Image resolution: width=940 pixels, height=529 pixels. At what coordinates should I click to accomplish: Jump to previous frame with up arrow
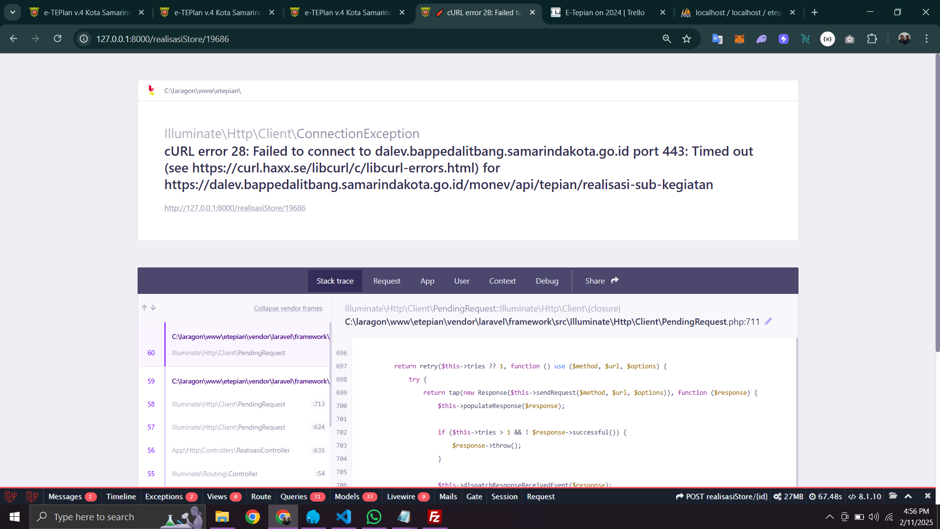[144, 308]
